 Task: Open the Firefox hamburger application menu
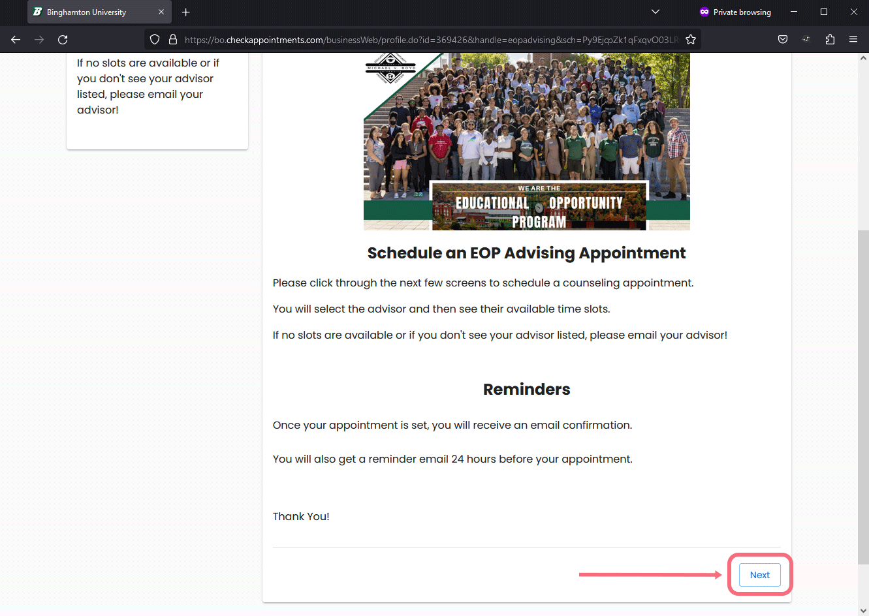click(x=853, y=40)
